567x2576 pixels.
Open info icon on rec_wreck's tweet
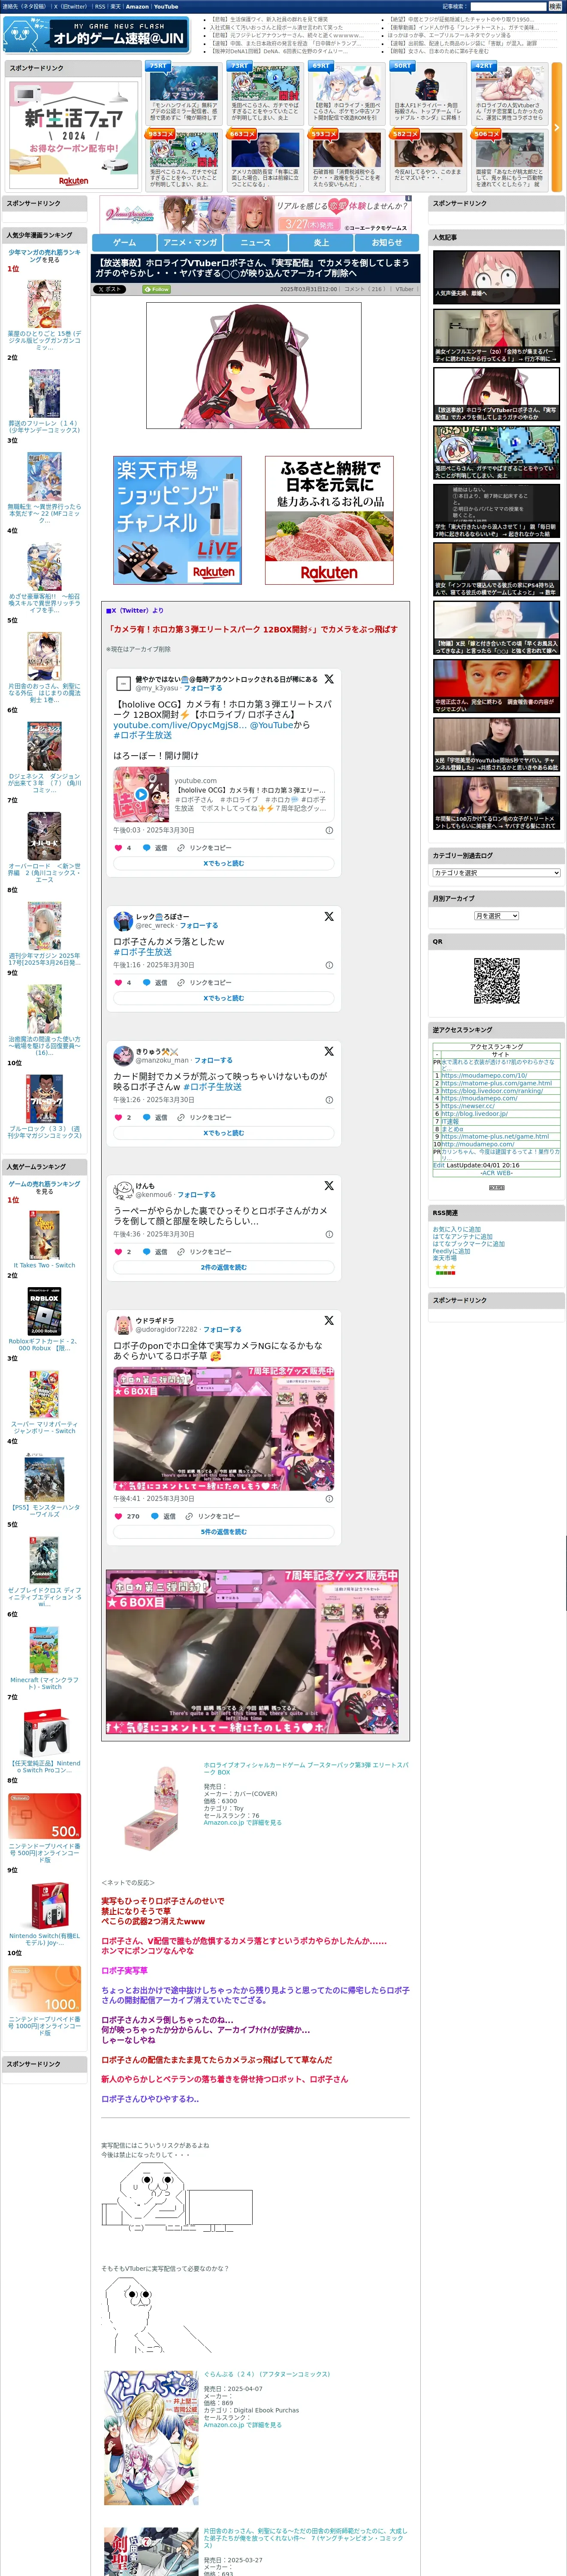point(329,965)
